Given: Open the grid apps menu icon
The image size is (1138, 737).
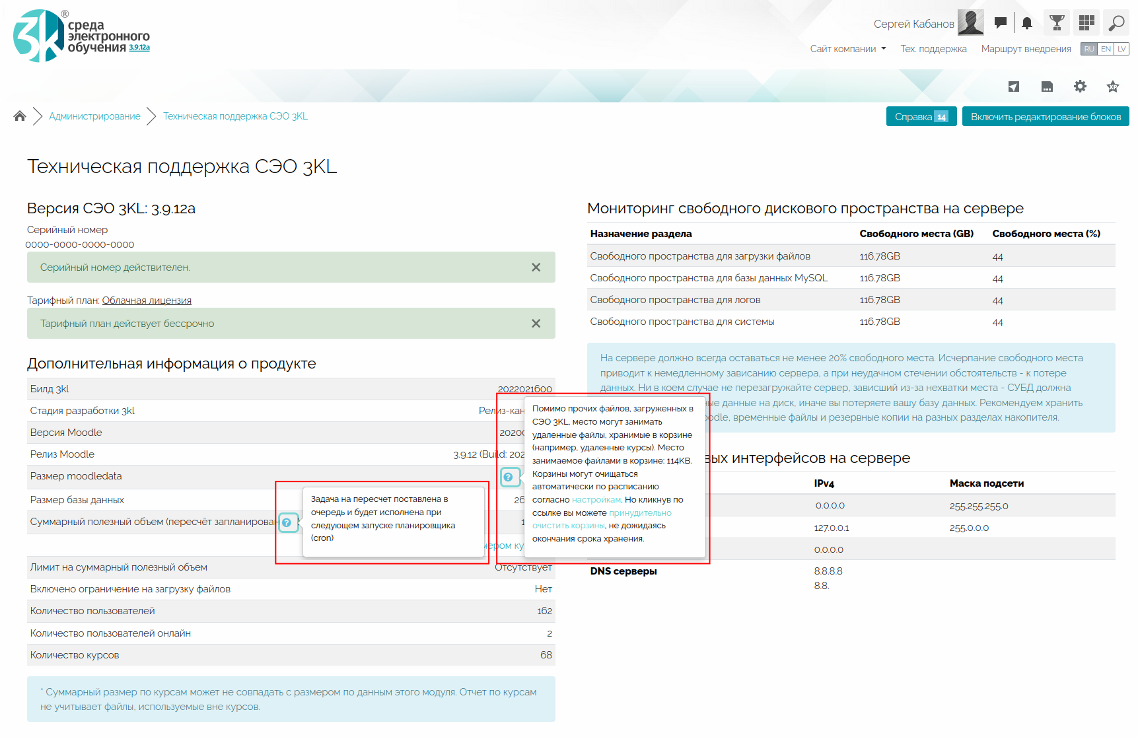Looking at the screenshot, I should pos(1086,23).
